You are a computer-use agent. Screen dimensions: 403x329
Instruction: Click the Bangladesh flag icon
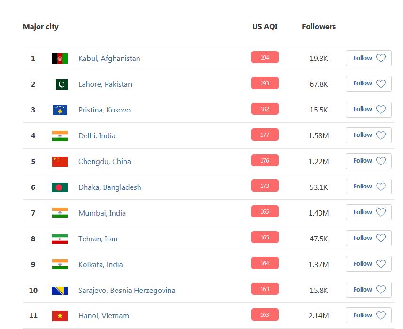click(60, 187)
